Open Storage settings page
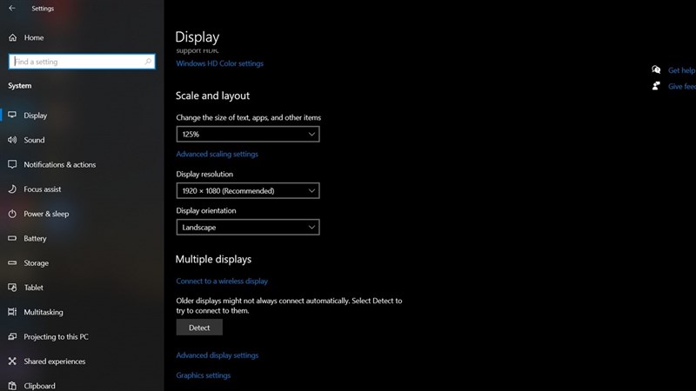The width and height of the screenshot is (696, 391). [x=37, y=263]
